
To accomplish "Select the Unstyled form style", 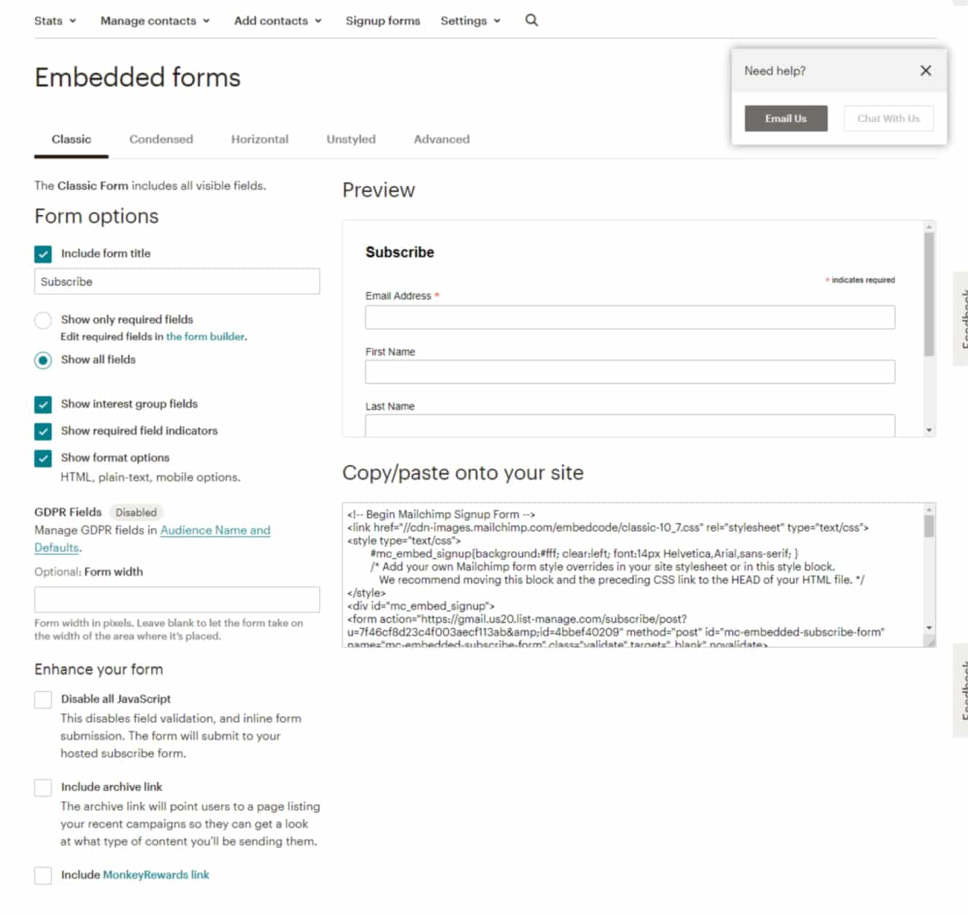I will click(350, 139).
